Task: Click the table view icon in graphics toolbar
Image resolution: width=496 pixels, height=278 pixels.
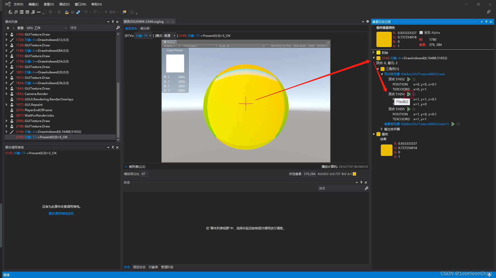Action: [x=27, y=12]
